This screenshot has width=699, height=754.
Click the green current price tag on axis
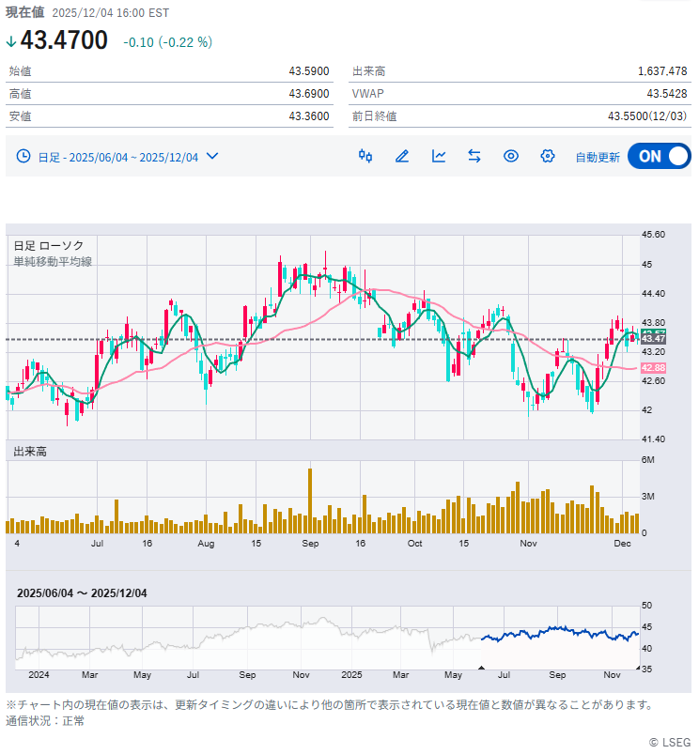click(653, 338)
